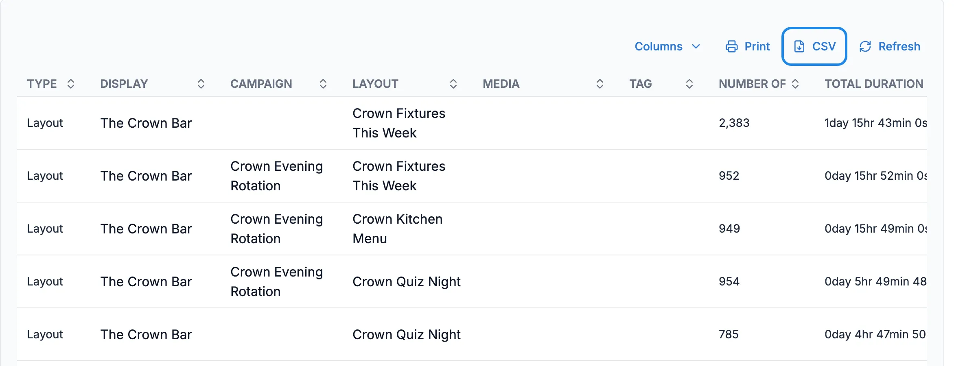Screen dimensions: 954x366
Task: Select the 949 plays count cell
Action: click(729, 229)
